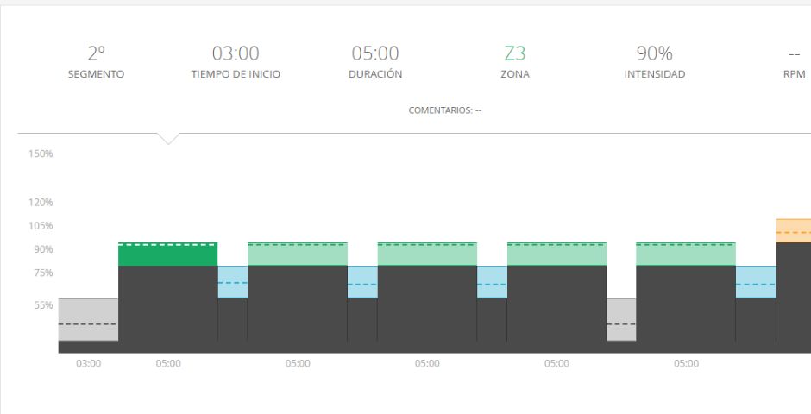The image size is (811, 414).
Task: Select the last blue recovery segment
Action: click(x=756, y=282)
